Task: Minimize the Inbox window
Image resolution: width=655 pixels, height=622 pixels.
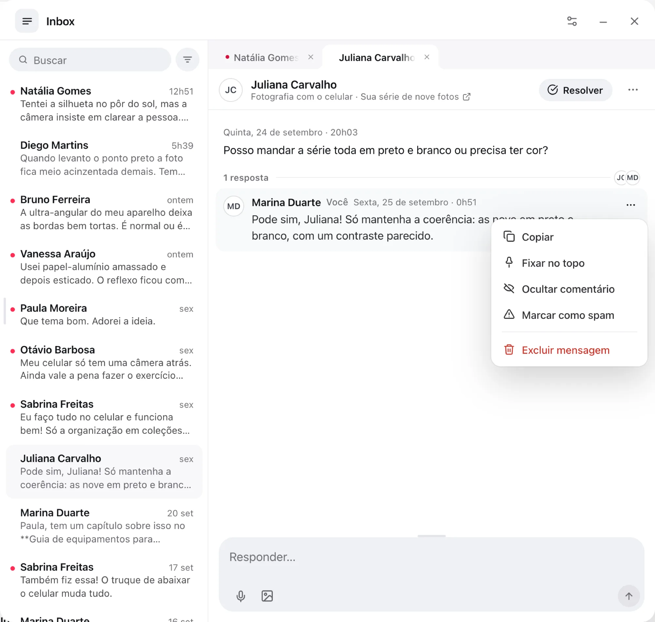Action: coord(603,22)
